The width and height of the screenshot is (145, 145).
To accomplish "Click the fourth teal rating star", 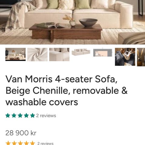I will (26, 115).
